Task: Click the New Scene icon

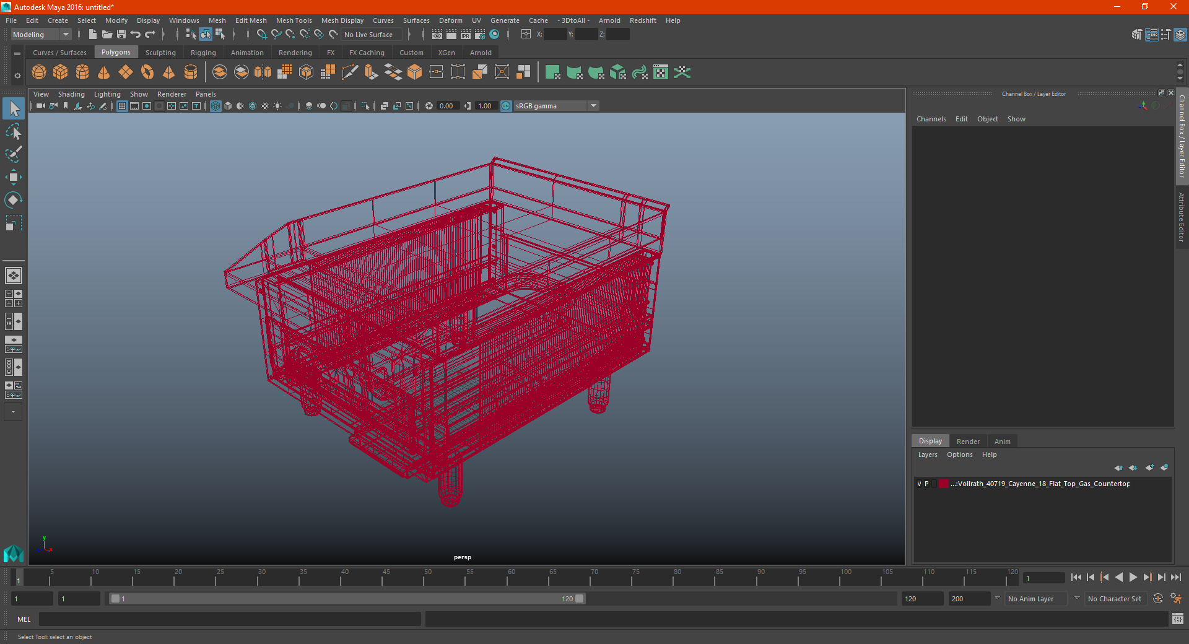Action: tap(93, 35)
